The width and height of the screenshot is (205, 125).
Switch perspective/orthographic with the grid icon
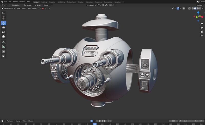click(x=202, y=36)
